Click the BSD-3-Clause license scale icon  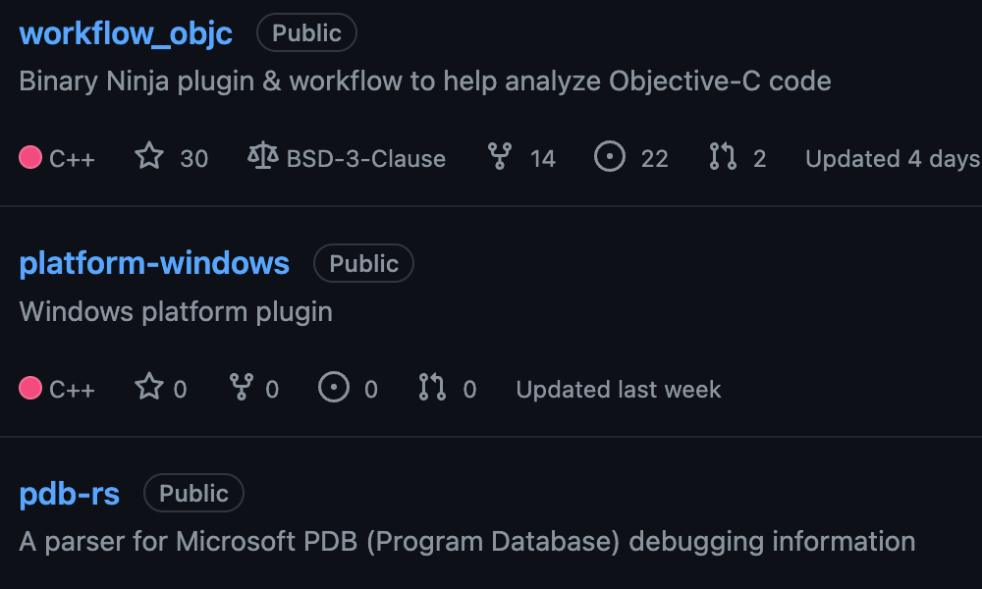pyautogui.click(x=263, y=157)
